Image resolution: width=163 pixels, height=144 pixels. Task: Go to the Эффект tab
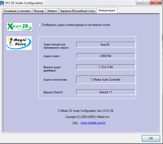coord(52,11)
